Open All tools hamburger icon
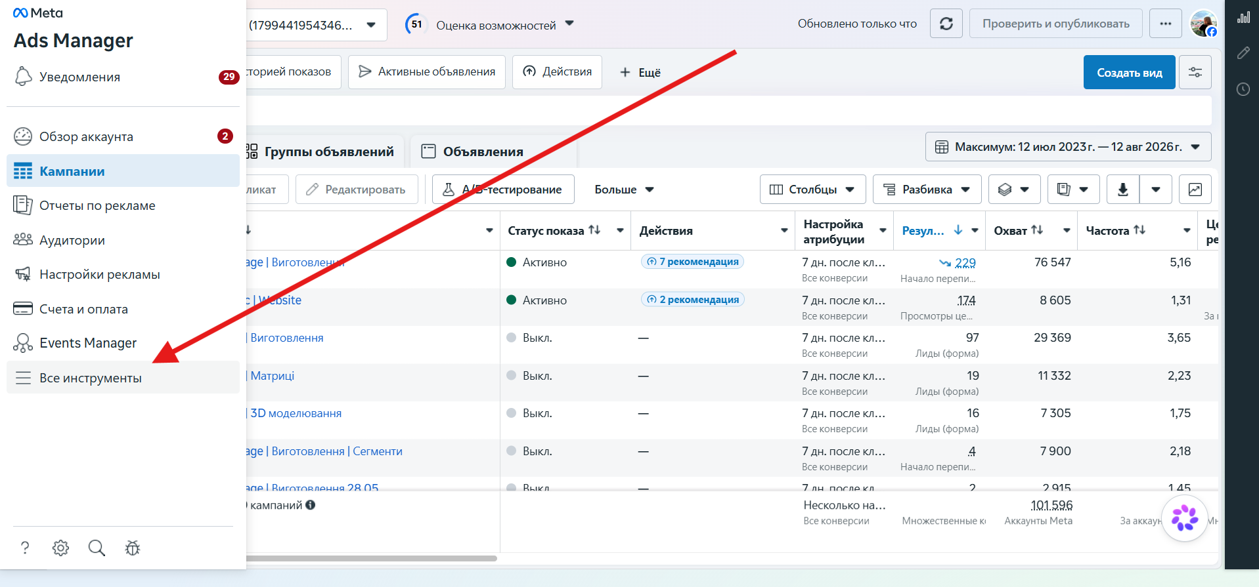 [x=23, y=378]
